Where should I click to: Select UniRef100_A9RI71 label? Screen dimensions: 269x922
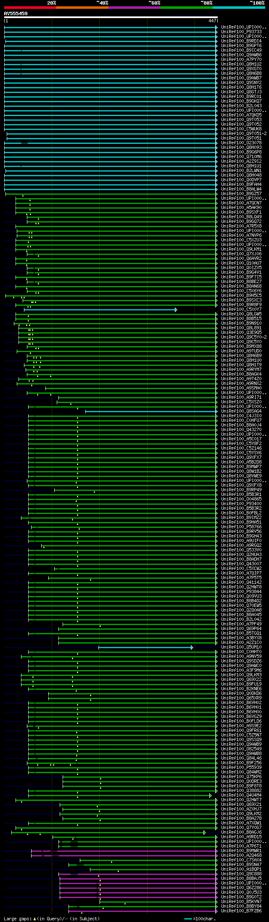[241, 397]
